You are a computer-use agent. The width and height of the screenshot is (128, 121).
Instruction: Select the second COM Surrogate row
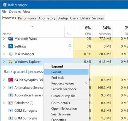tap(26, 118)
